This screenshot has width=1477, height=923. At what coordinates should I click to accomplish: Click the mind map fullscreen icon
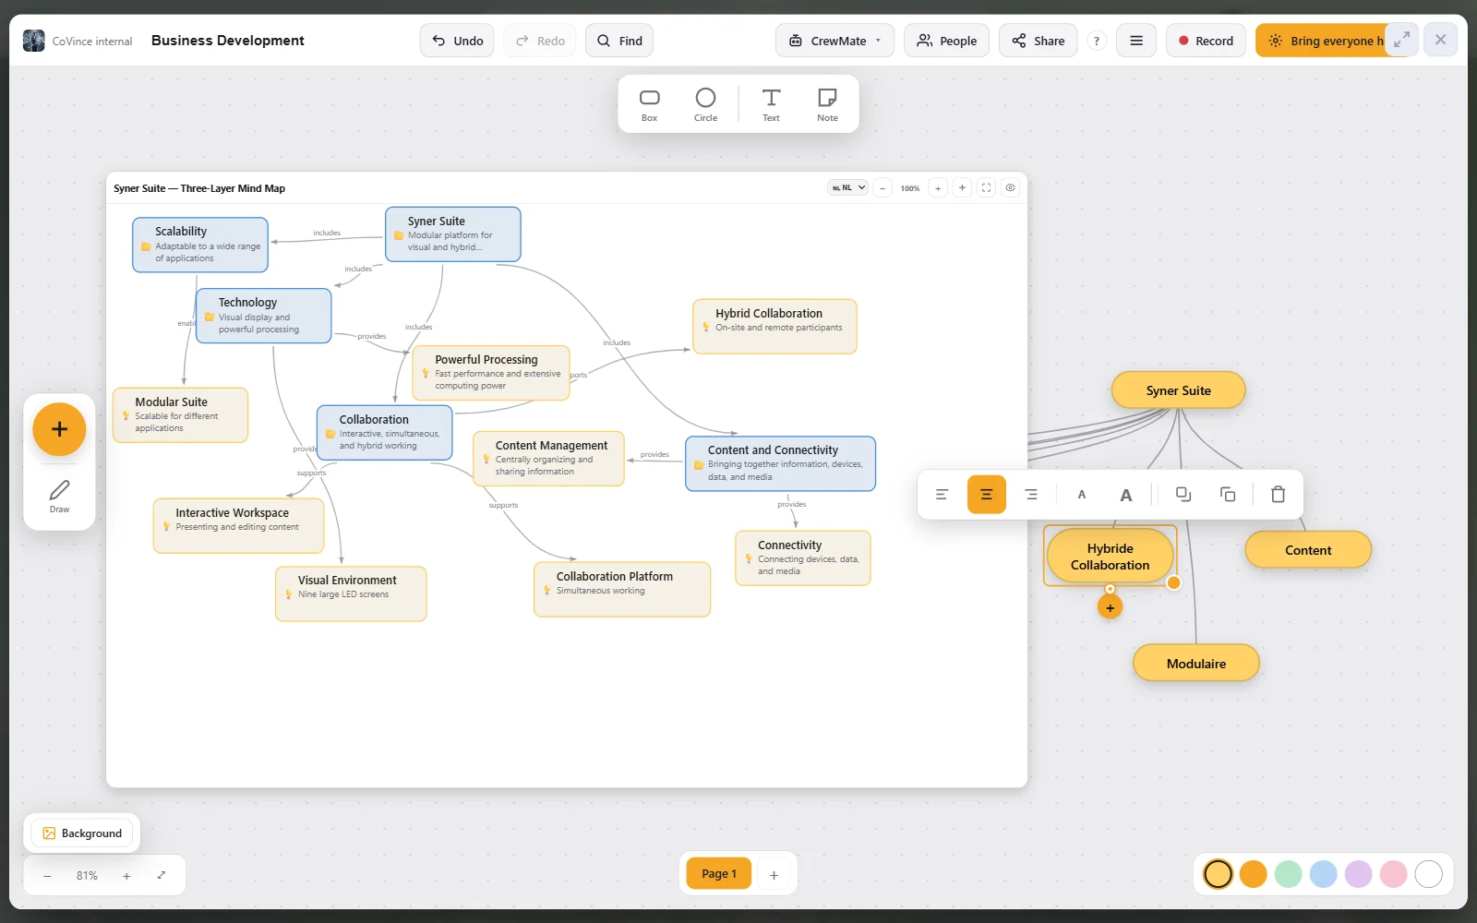(986, 187)
